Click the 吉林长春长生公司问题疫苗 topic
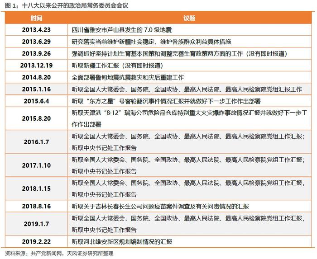Screen dimensions: 317x259 [x=160, y=207]
